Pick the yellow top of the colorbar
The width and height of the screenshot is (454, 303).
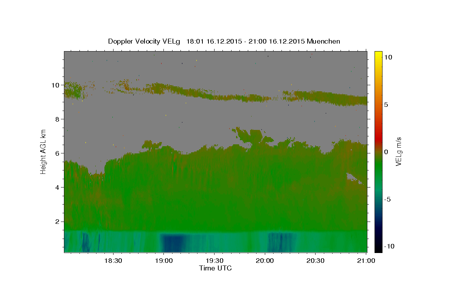point(378,54)
